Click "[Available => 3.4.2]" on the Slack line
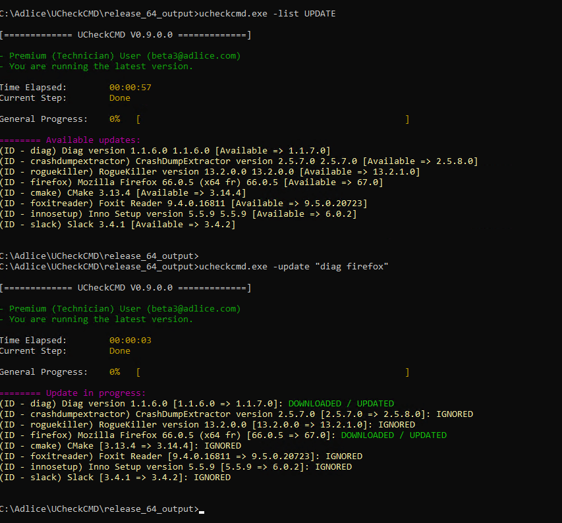This screenshot has width=562, height=523. (183, 225)
